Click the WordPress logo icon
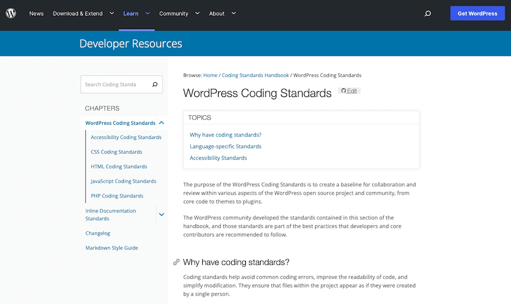Screen dimensions: 511x304 pos(11,14)
